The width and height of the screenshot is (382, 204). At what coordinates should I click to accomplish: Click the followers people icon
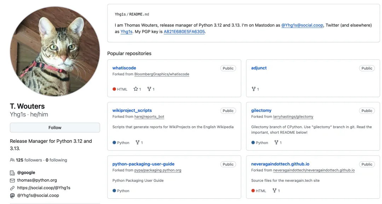(12, 160)
